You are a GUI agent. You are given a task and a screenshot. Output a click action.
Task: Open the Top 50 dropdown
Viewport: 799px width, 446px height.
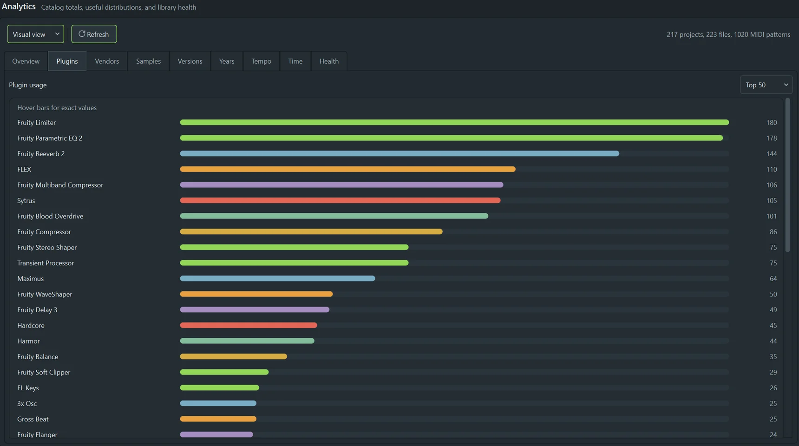click(766, 85)
